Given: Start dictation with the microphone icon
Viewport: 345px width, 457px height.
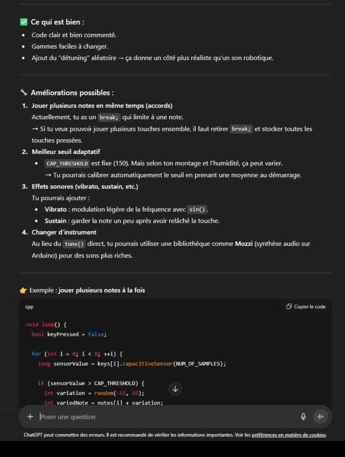Looking at the screenshot, I should pos(304,417).
